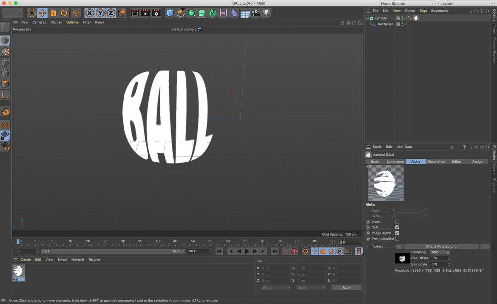The image size is (497, 304).
Task: Open the Edit Render Settings icon
Action: (156, 13)
